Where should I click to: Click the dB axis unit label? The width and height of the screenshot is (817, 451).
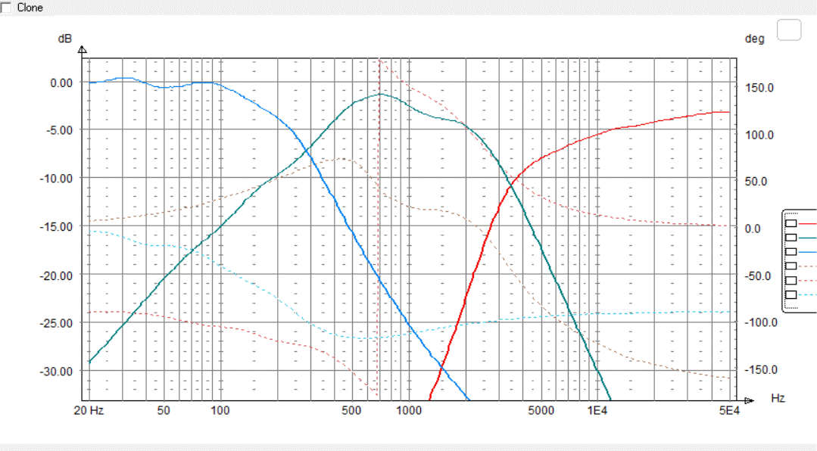[64, 39]
